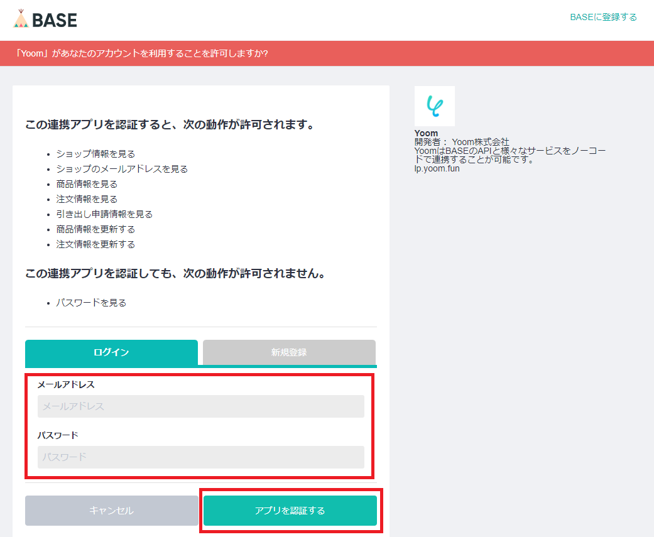This screenshot has height=537, width=654.
Task: Click the bold Yoom app name
Action: 426,133
